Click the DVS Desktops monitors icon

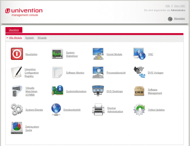coord(98,91)
